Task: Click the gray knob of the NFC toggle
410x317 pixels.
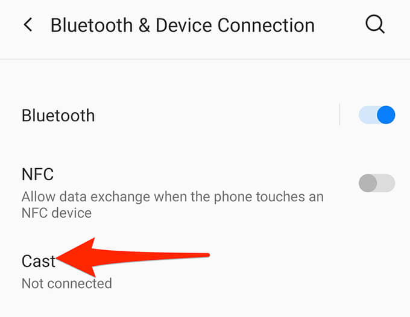Action: pyautogui.click(x=368, y=183)
